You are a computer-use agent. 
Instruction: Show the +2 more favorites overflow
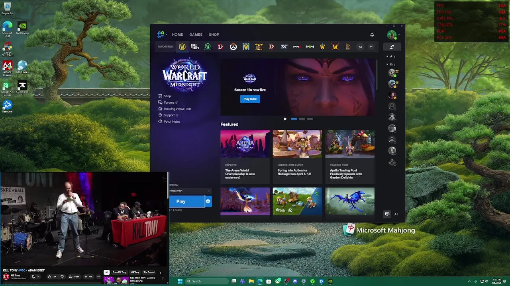(x=360, y=47)
